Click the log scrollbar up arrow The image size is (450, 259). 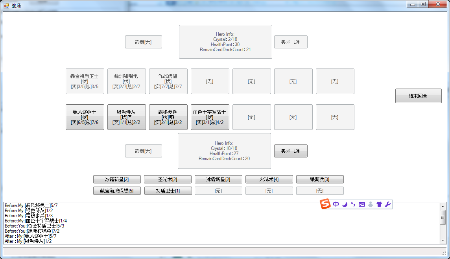pyautogui.click(x=443, y=206)
